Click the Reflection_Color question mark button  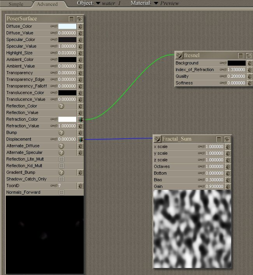pyautogui.click(x=61, y=106)
